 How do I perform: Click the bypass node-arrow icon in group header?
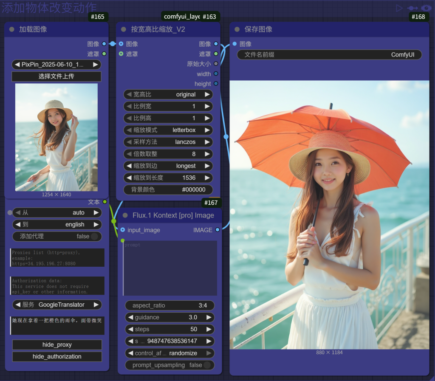[x=412, y=8]
